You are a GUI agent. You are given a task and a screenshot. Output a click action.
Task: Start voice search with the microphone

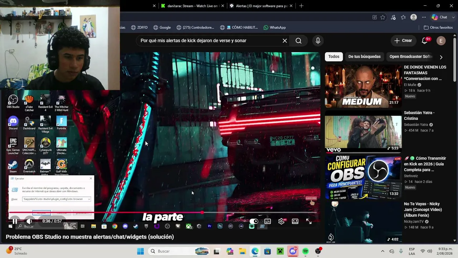[x=318, y=41]
